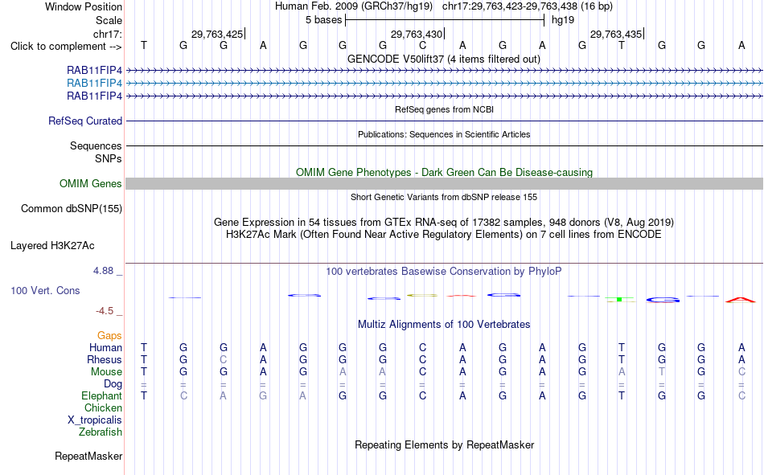
Task: Click the OMIM Genes track label
Action: coord(91,184)
